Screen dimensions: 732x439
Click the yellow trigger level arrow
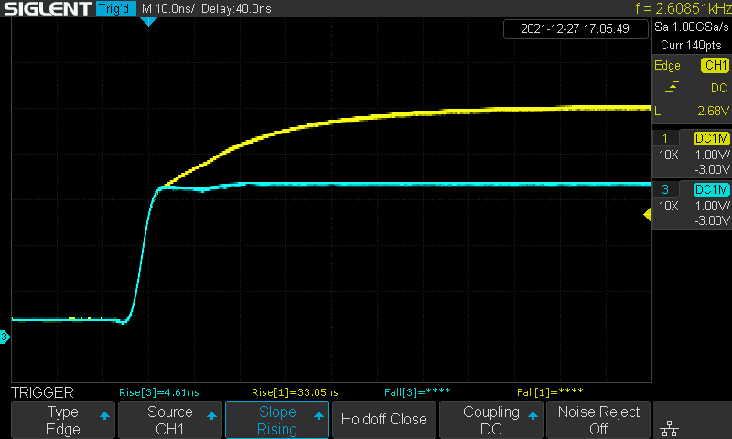pyautogui.click(x=648, y=215)
